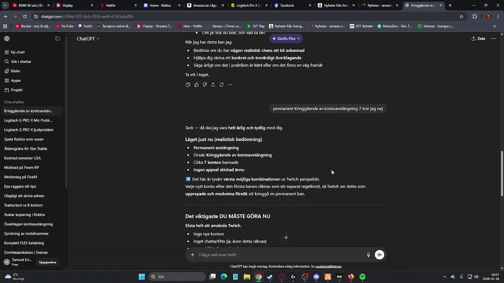This screenshot has height=283, width=504.
Task: Show hidden system tray icons
Action: point(445,277)
